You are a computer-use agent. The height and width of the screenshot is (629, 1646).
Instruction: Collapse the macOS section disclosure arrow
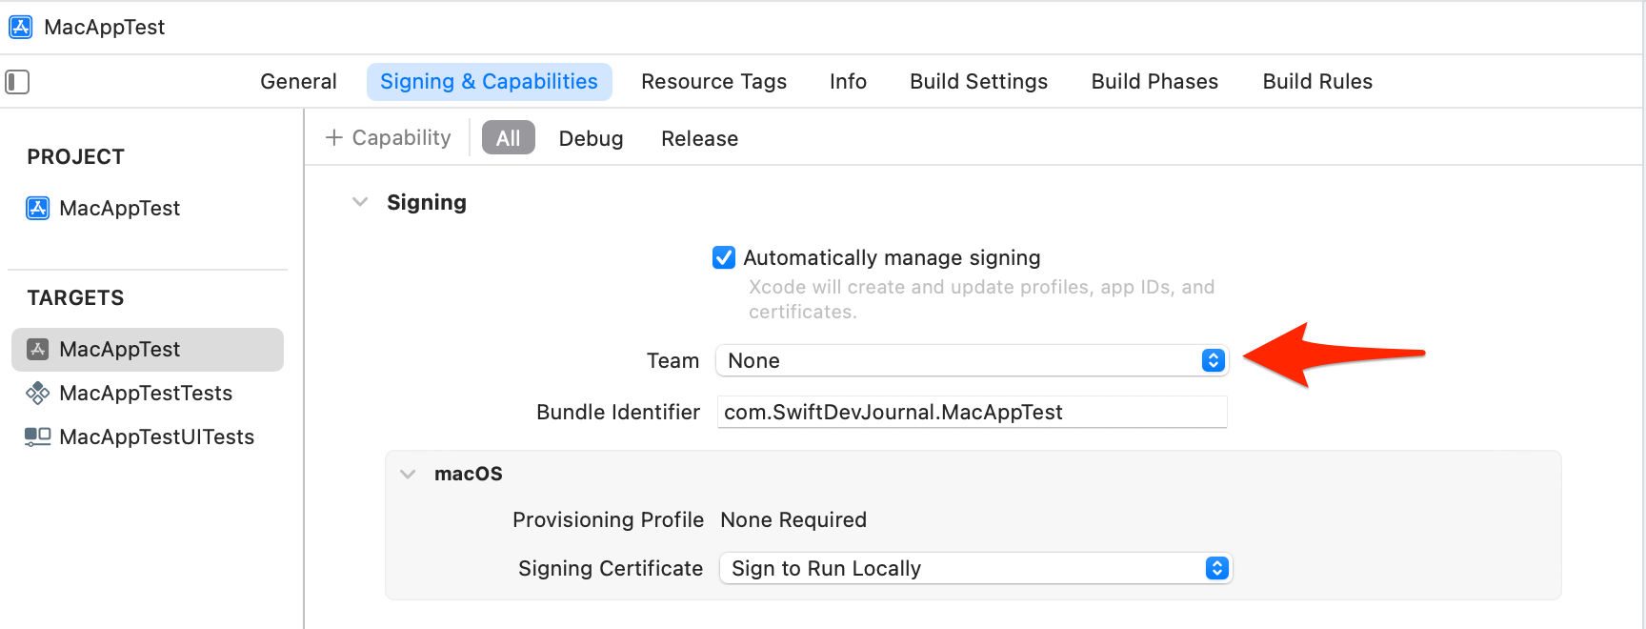pos(408,474)
